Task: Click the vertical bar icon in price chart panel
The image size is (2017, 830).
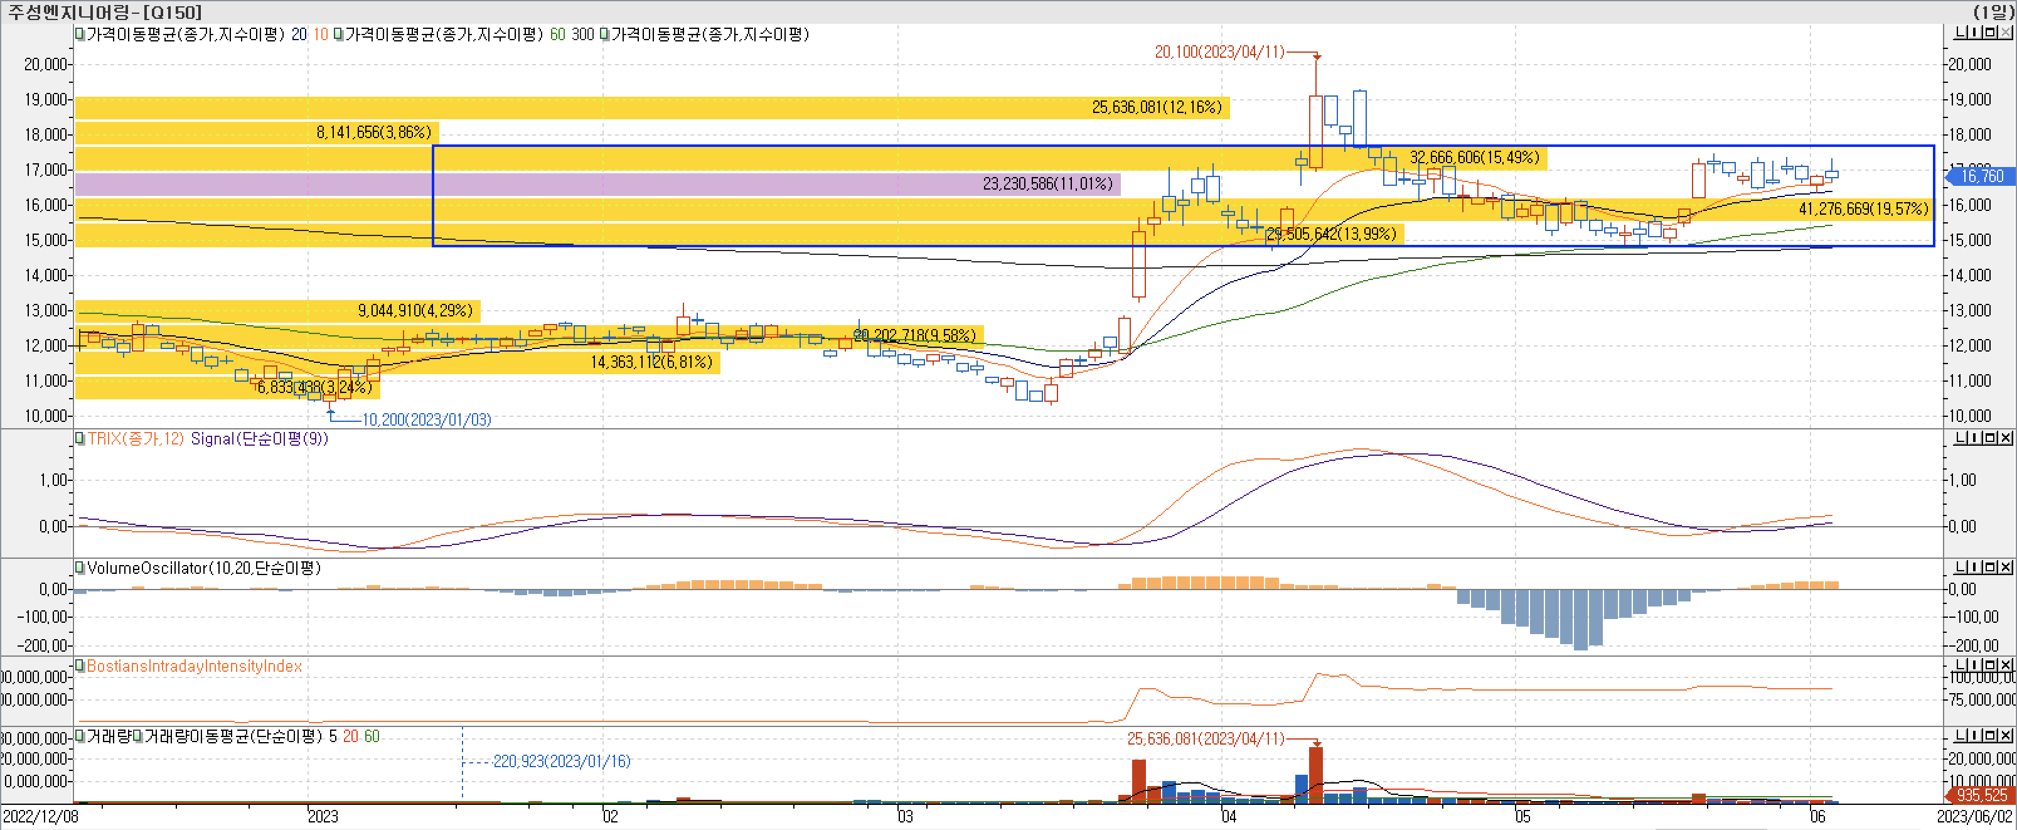Action: [x=1976, y=33]
